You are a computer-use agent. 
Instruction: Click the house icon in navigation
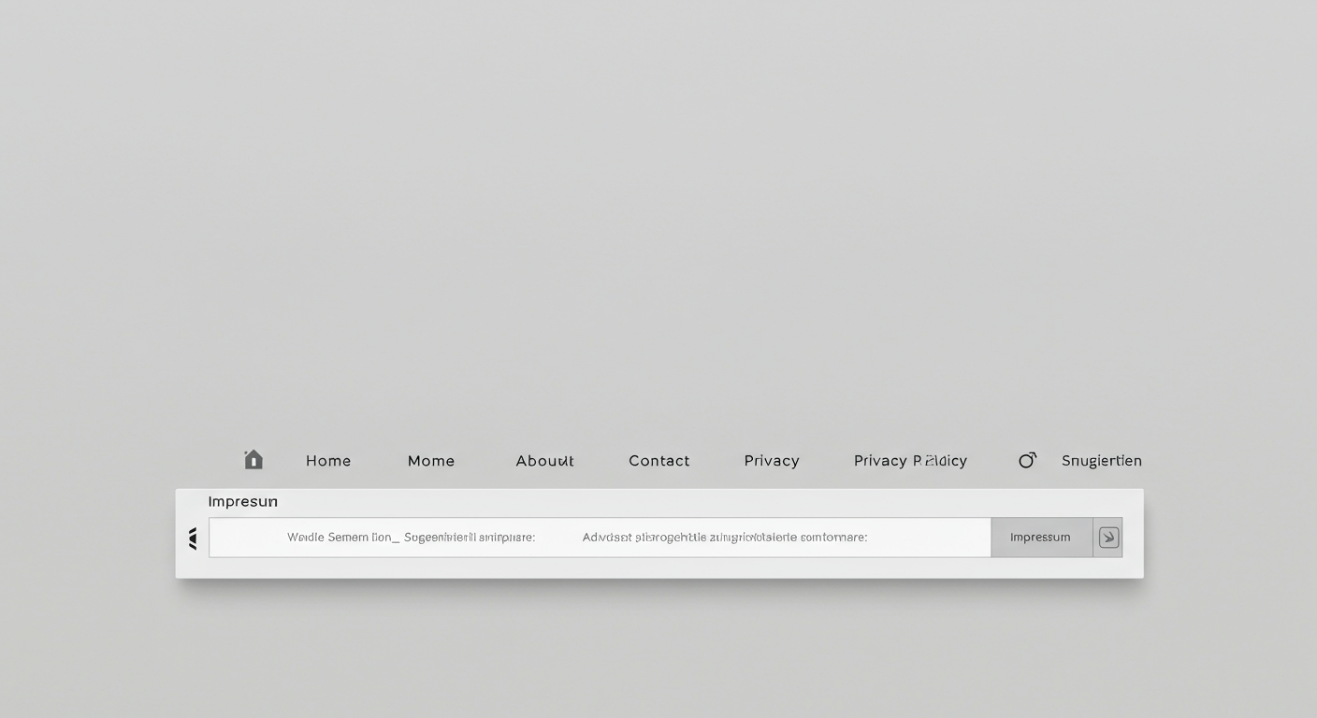(x=253, y=460)
